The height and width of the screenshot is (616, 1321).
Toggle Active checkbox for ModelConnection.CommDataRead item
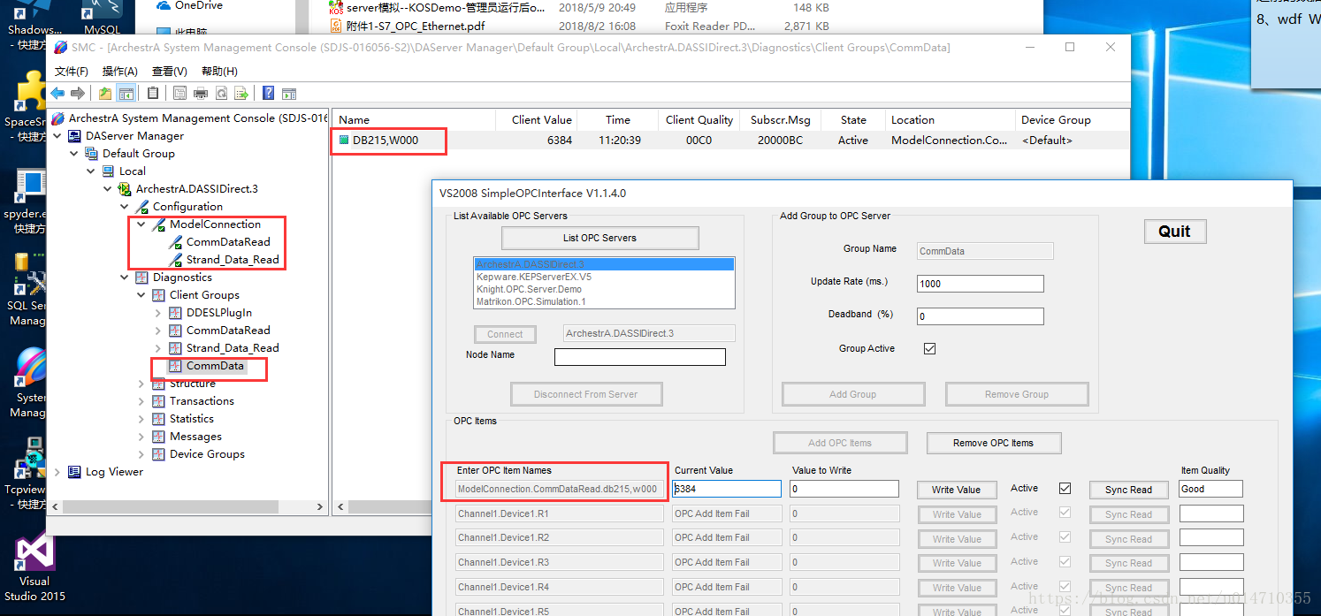pos(1065,488)
